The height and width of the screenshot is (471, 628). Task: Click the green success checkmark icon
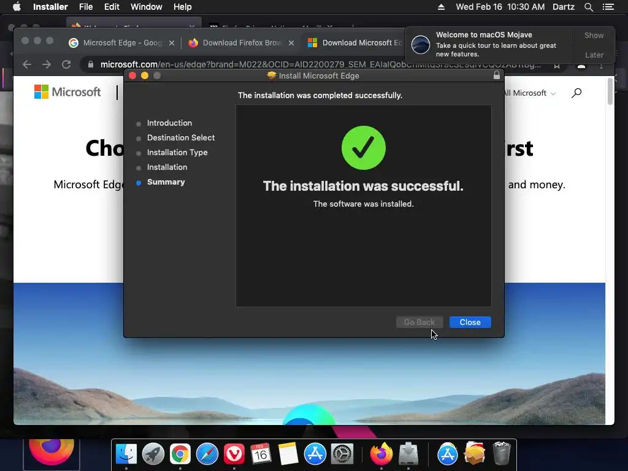coord(363,148)
